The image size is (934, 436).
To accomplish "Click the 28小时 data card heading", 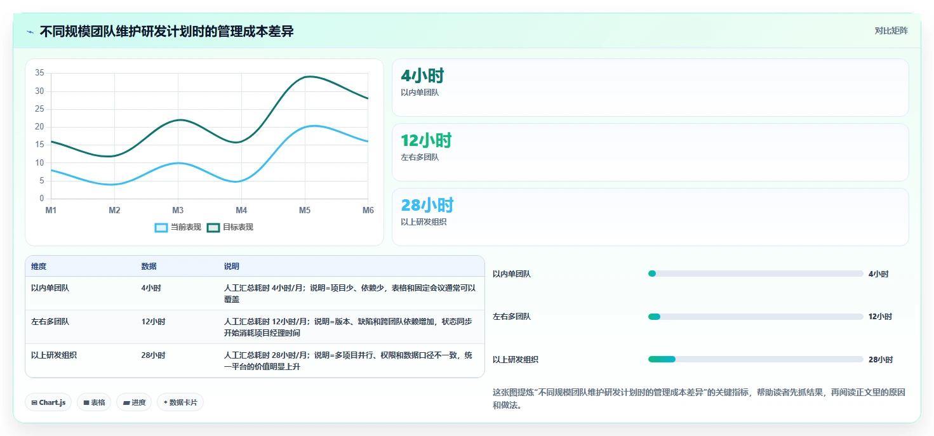I will tap(427, 205).
